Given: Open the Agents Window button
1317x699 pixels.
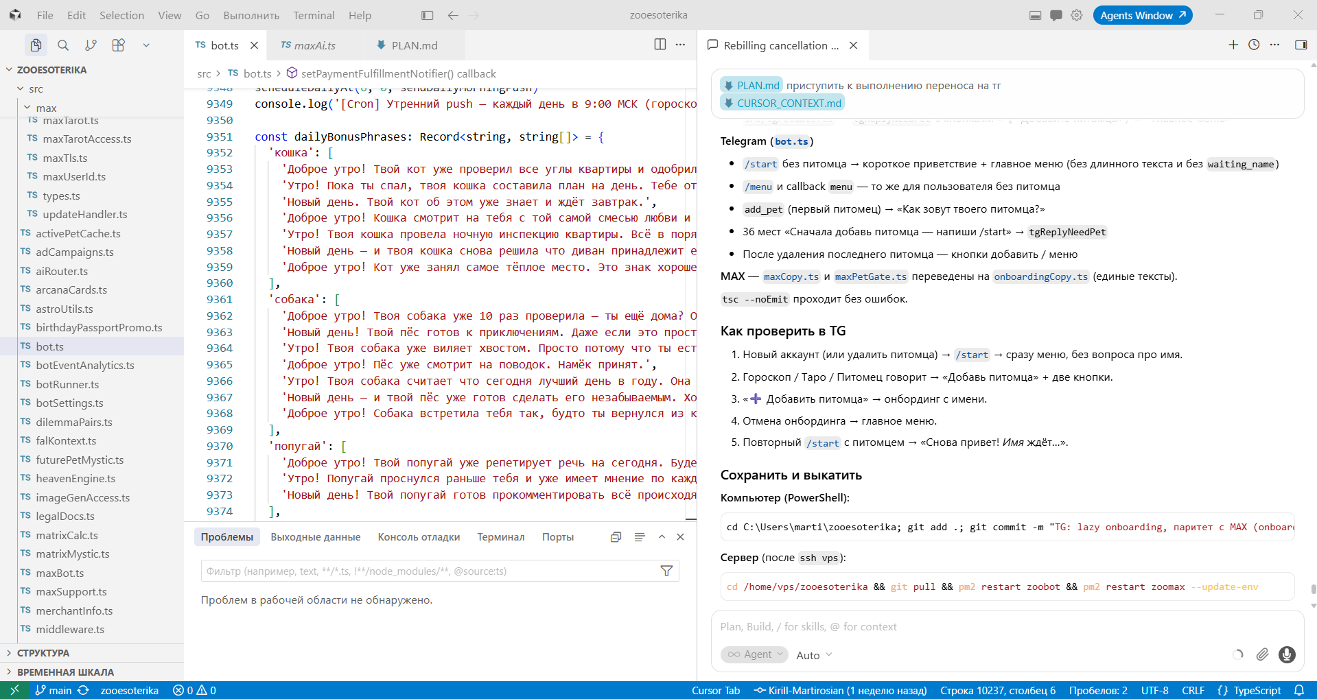Looking at the screenshot, I should point(1142,15).
